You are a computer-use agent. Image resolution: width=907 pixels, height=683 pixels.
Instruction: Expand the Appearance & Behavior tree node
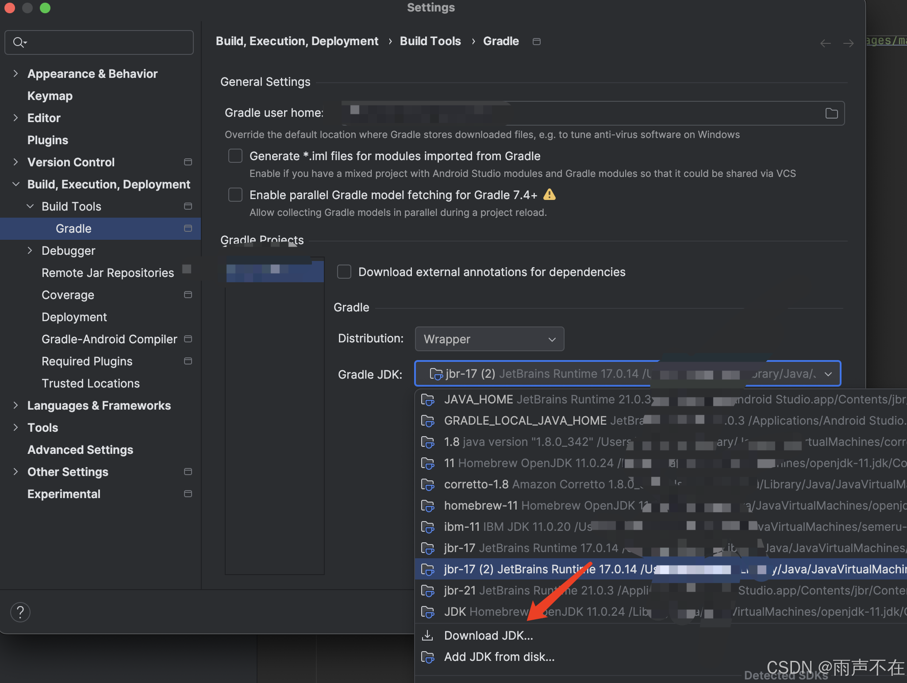click(16, 73)
